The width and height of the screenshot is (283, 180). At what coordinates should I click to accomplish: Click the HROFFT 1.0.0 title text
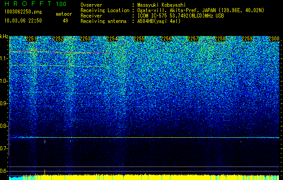(x=36, y=4)
